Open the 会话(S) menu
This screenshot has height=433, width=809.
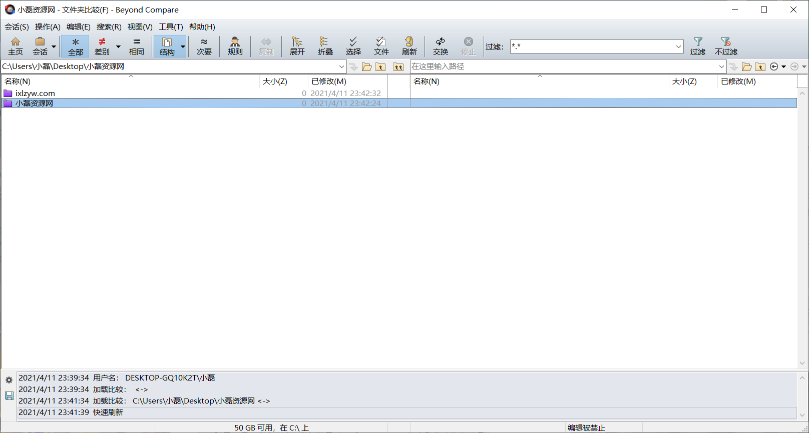(x=17, y=27)
